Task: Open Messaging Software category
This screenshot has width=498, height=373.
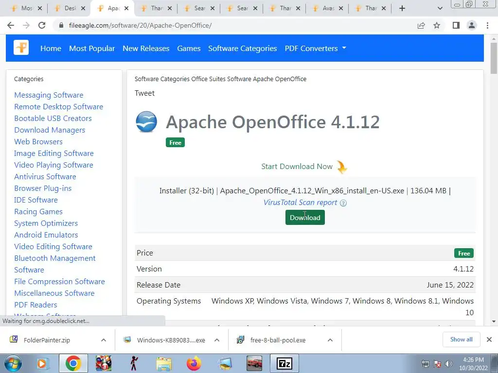Action: [x=49, y=95]
